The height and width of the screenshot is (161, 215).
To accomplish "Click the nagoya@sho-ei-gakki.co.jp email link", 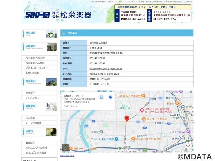I will 104,74.
